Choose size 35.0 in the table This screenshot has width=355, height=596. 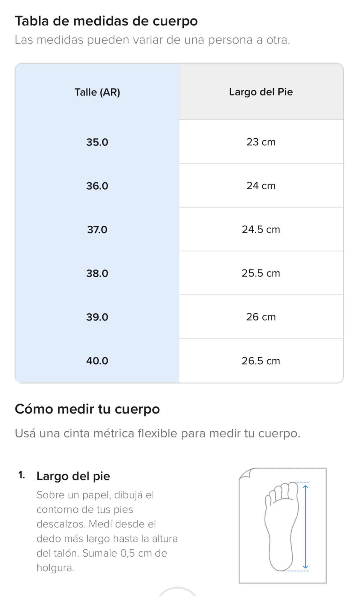(97, 142)
